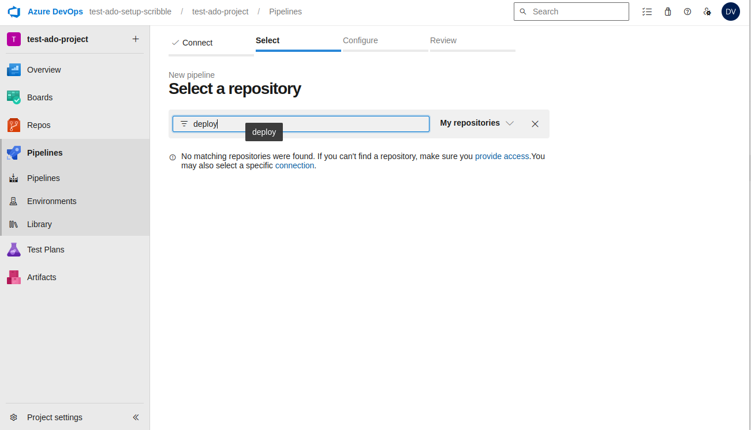751x430 pixels.
Task: Open the Artifacts icon
Action: [14, 277]
